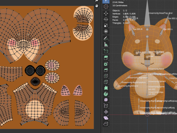177x133 pixels.
Task: Click the Ear.001.R bone label
Action: click(x=138, y=29)
